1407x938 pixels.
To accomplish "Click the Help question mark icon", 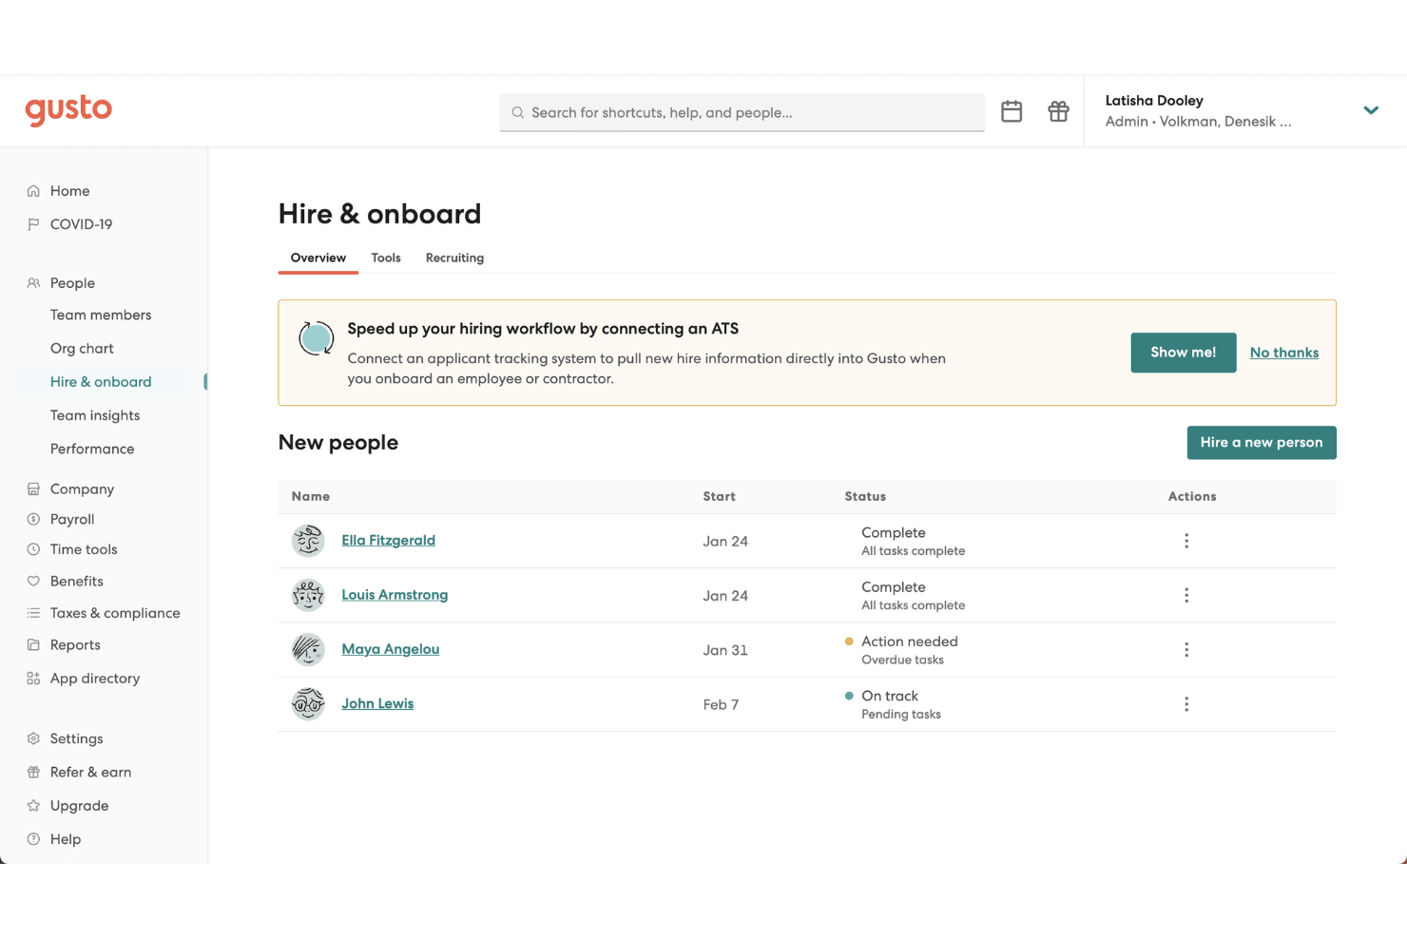I will point(33,839).
